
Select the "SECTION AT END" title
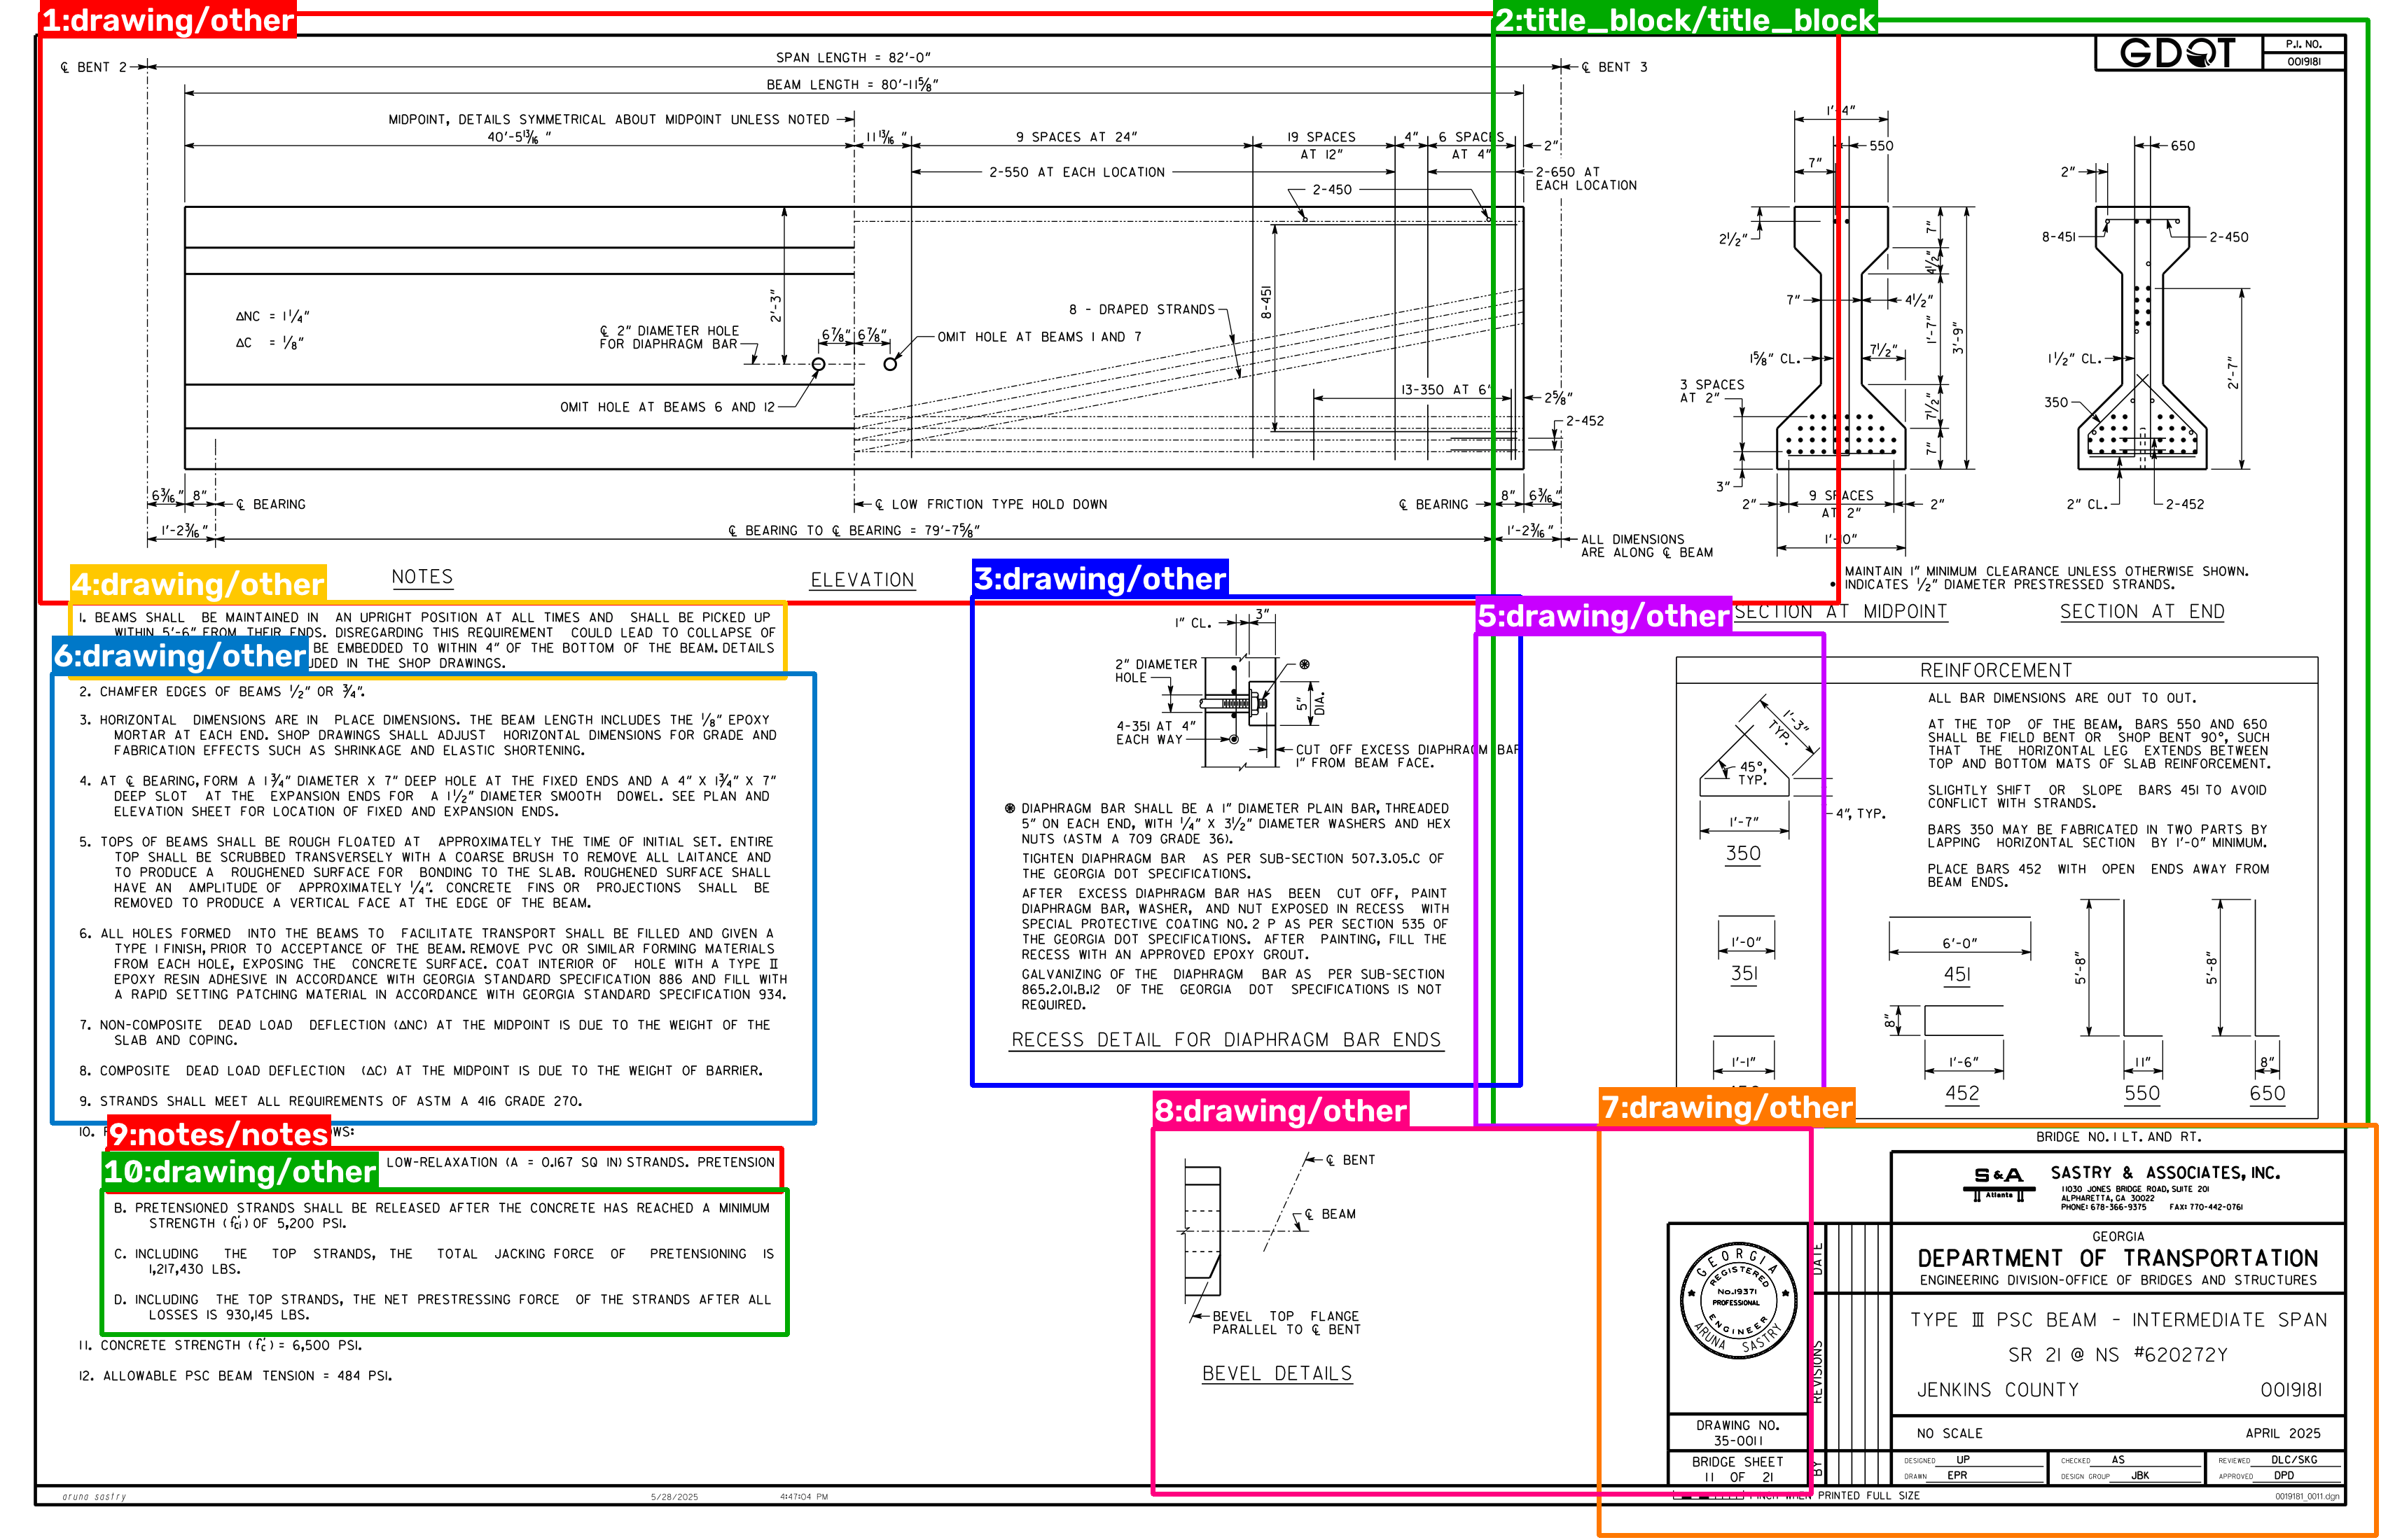pos(2142,611)
